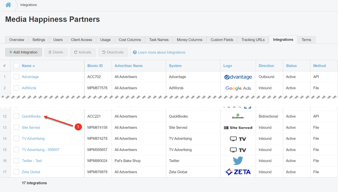Open the Usage tab

point(105,40)
